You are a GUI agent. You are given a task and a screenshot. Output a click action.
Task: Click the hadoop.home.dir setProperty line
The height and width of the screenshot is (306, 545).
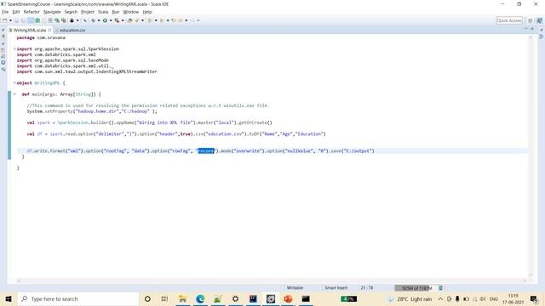coord(92,111)
